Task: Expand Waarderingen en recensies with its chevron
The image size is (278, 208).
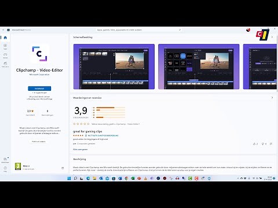Action: (x=272, y=98)
